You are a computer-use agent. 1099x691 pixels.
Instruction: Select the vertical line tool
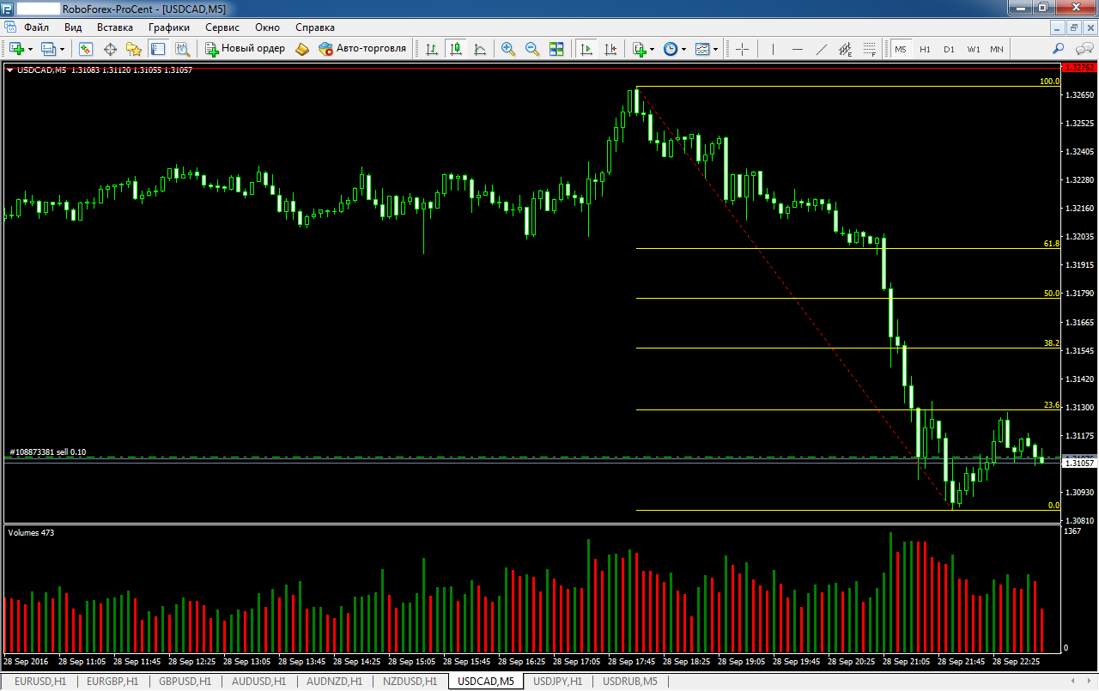pos(773,49)
